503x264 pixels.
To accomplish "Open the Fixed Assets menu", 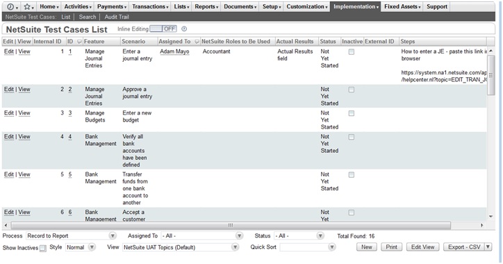I will pyautogui.click(x=402, y=7).
